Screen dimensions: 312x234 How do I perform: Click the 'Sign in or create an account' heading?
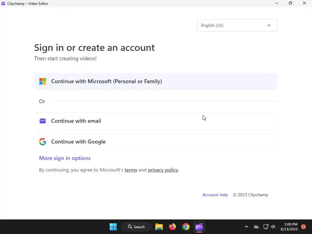pyautogui.click(x=94, y=48)
